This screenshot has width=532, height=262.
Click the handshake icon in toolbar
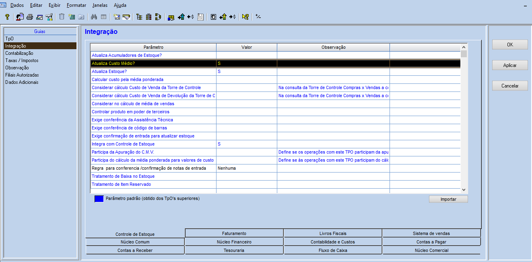click(126, 17)
